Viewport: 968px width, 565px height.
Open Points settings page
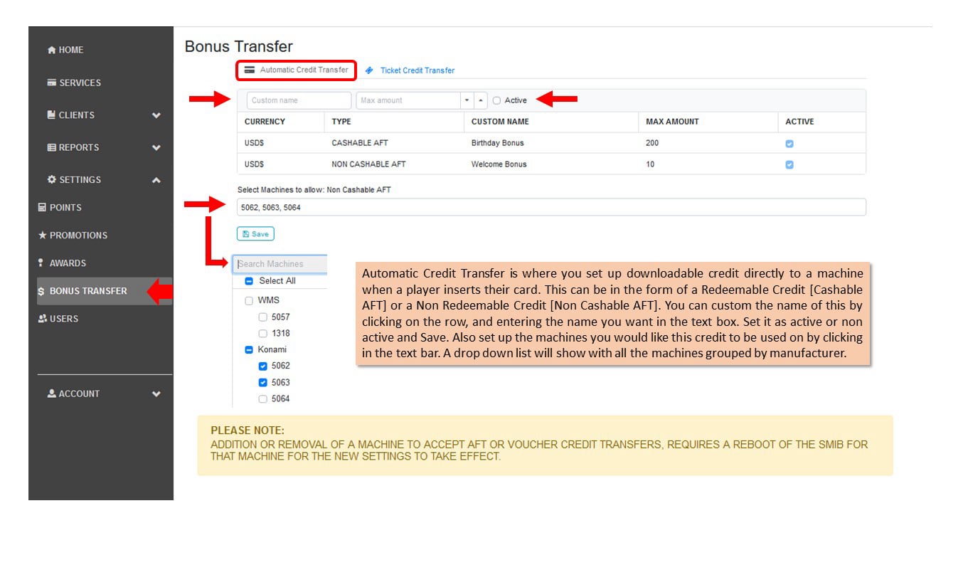point(60,208)
